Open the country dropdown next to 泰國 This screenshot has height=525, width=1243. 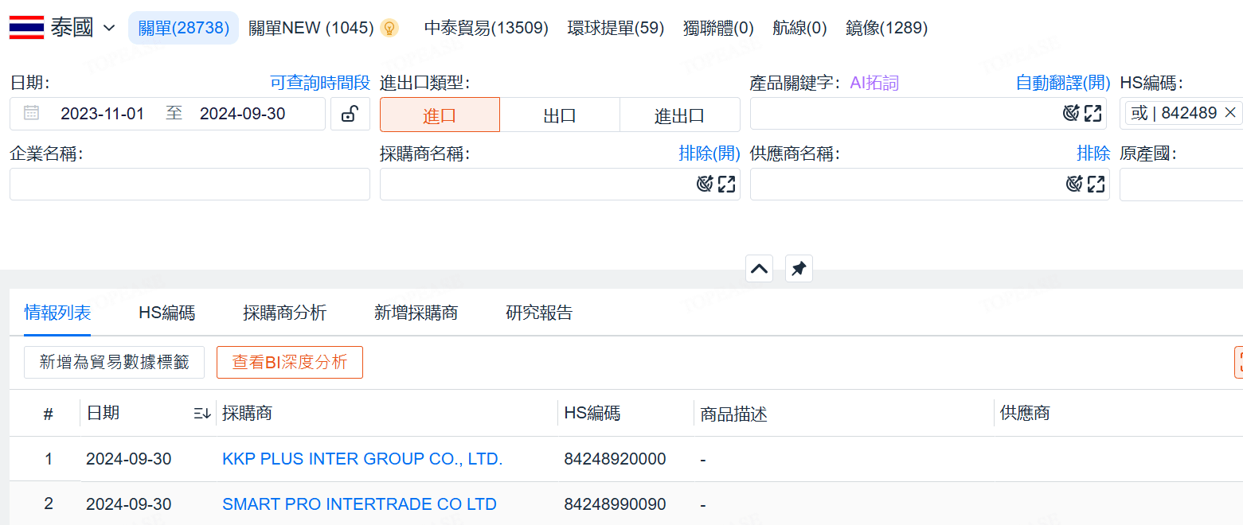point(110,29)
